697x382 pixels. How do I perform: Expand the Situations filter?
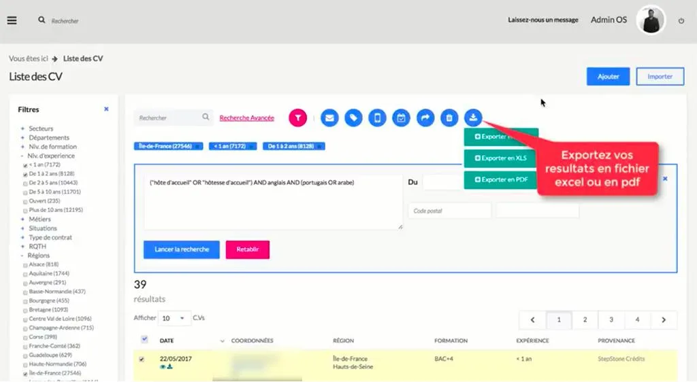point(22,228)
